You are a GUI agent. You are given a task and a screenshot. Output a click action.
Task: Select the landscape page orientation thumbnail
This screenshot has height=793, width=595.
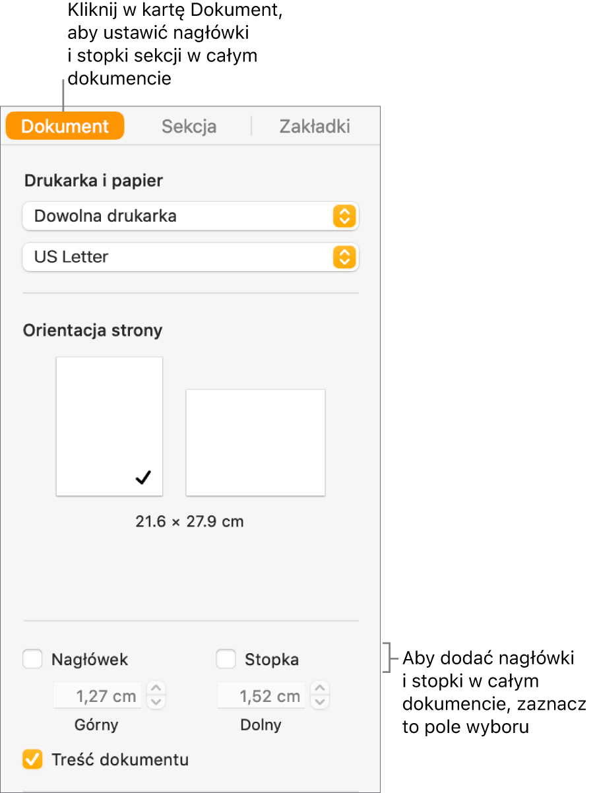tap(255, 442)
